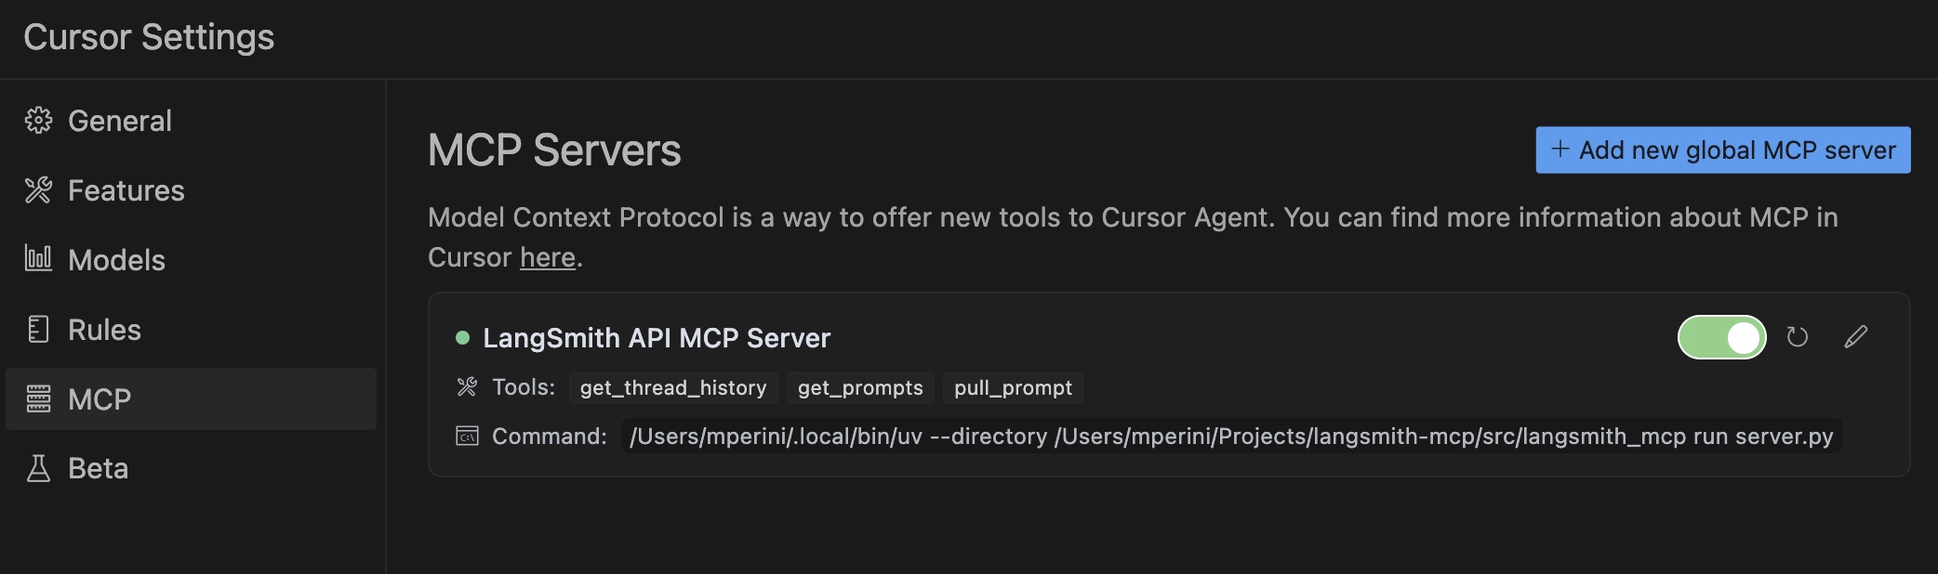Viewport: 1938px width, 574px height.
Task: Switch to the General settings section
Action: pyautogui.click(x=119, y=120)
